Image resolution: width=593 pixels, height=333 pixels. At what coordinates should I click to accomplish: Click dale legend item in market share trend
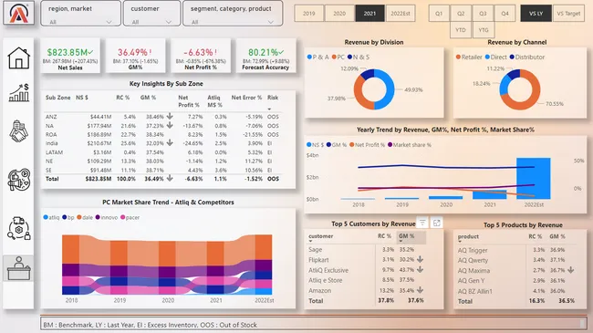pos(85,217)
